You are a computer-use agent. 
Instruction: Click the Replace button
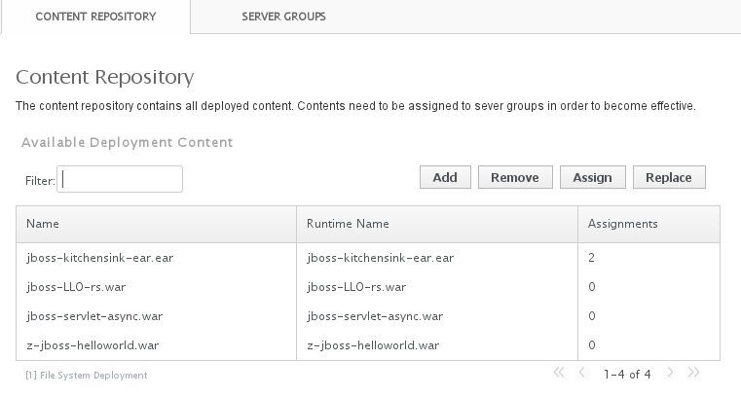[x=669, y=177]
